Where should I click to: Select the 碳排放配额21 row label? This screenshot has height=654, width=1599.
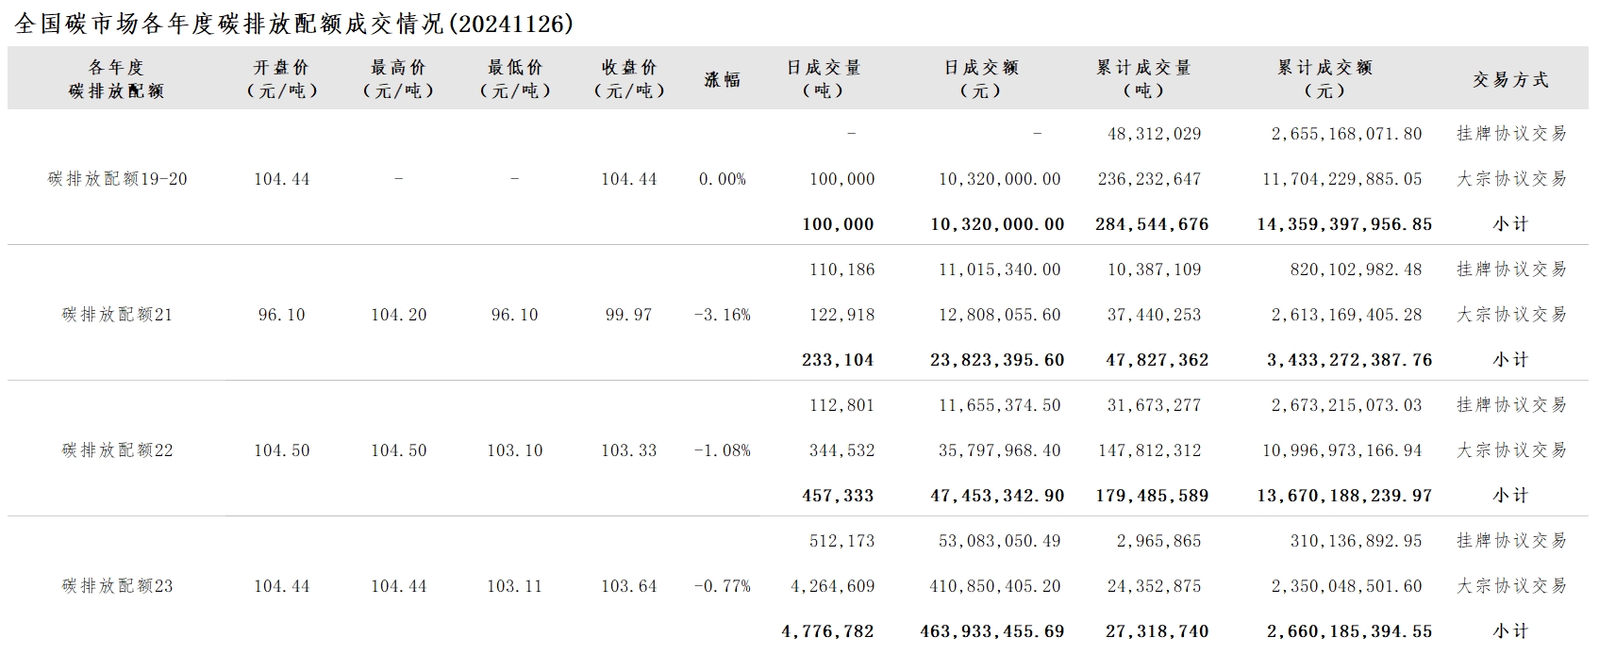coord(118,315)
